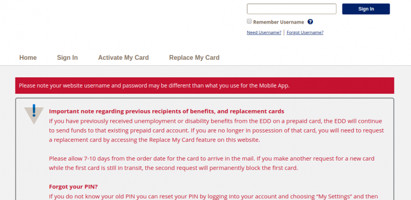Go to the Home navigation item
The height and width of the screenshot is (200, 411).
click(x=28, y=58)
